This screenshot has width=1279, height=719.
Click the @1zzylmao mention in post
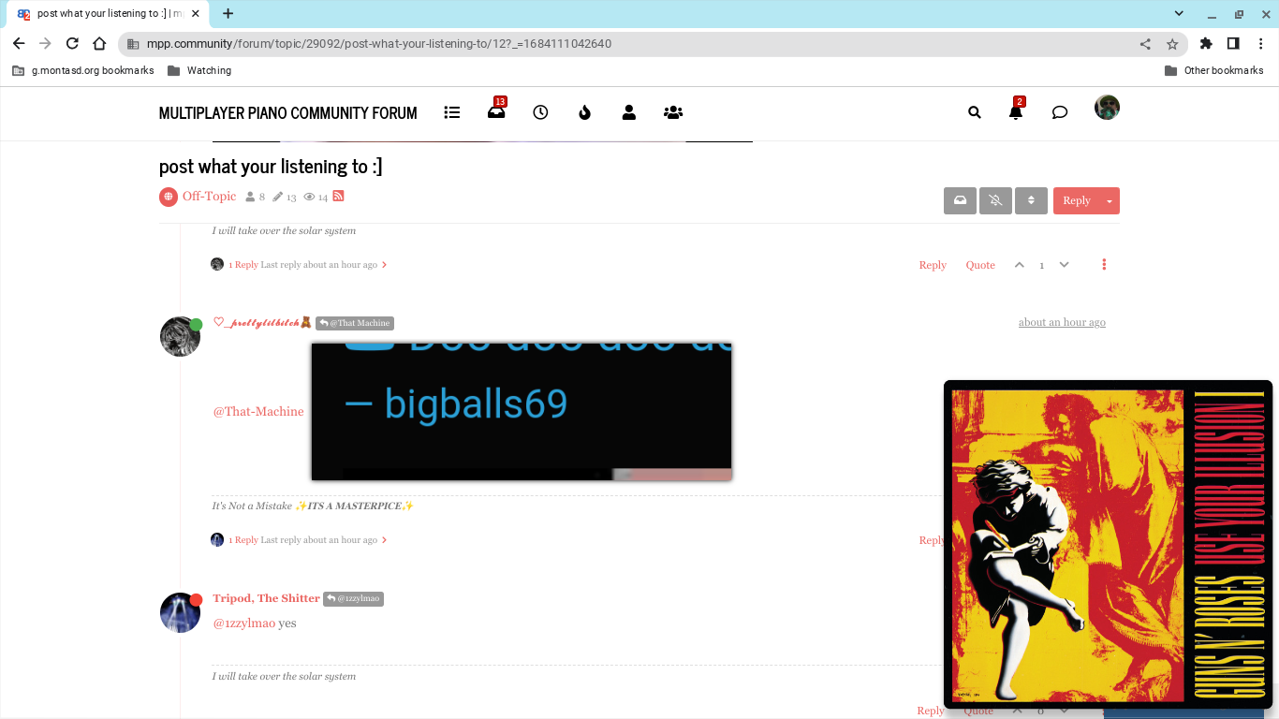click(x=243, y=624)
